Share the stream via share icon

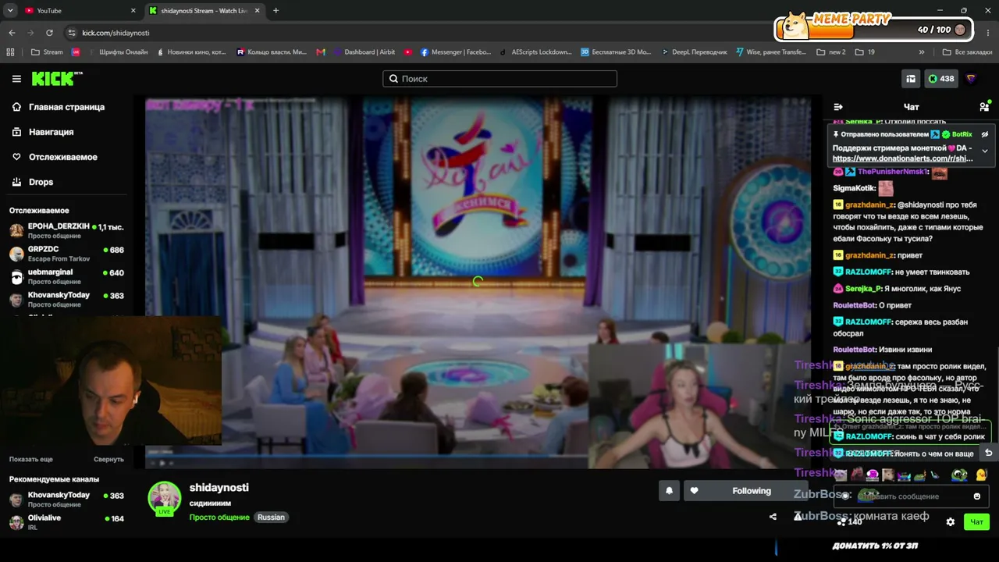click(773, 517)
